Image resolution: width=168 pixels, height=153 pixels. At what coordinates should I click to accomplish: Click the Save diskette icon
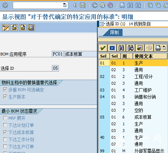(82, 5)
